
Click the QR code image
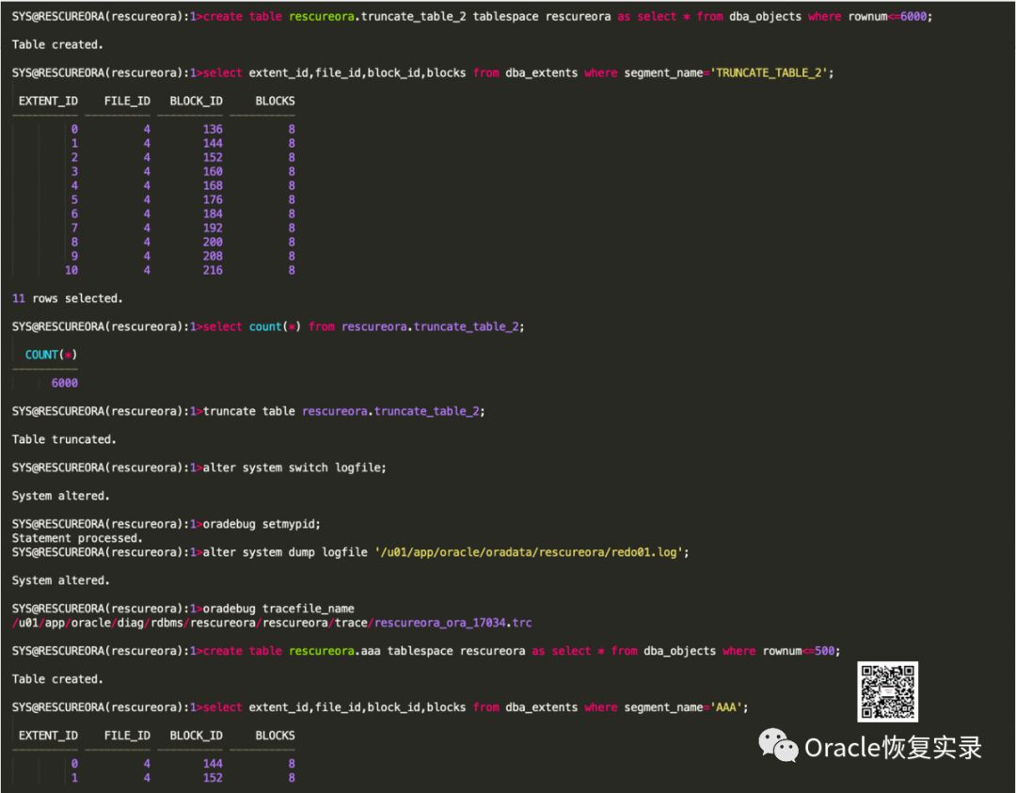(x=887, y=691)
